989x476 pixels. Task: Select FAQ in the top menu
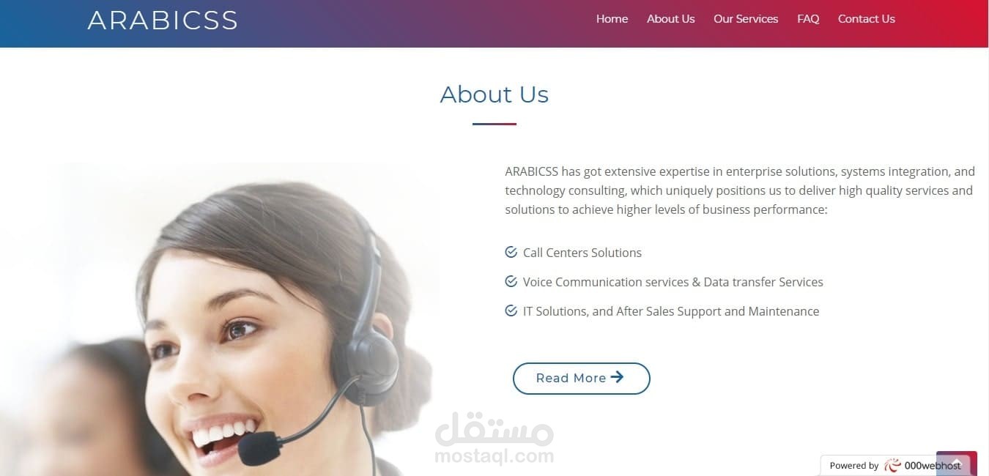point(808,19)
